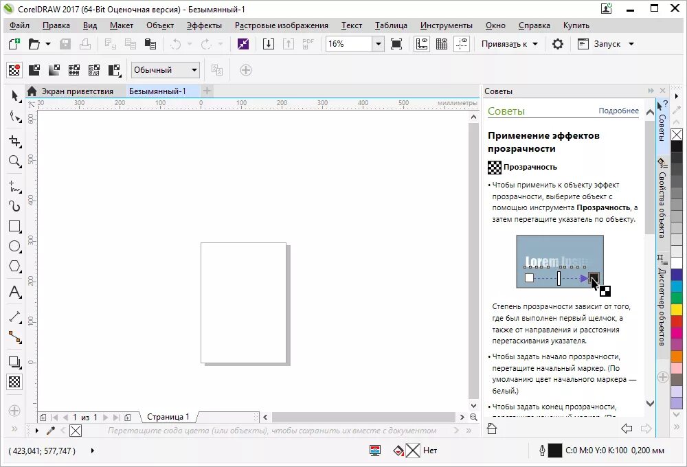The height and width of the screenshot is (467, 687).
Task: Click the Import icon
Action: coord(268,44)
